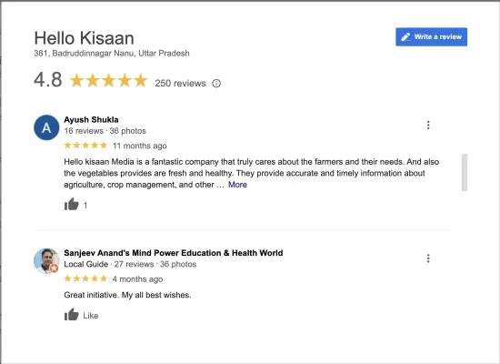Like Sanjeev Anand's review with the thumbs-up icon
This screenshot has width=500, height=364.
(x=72, y=315)
